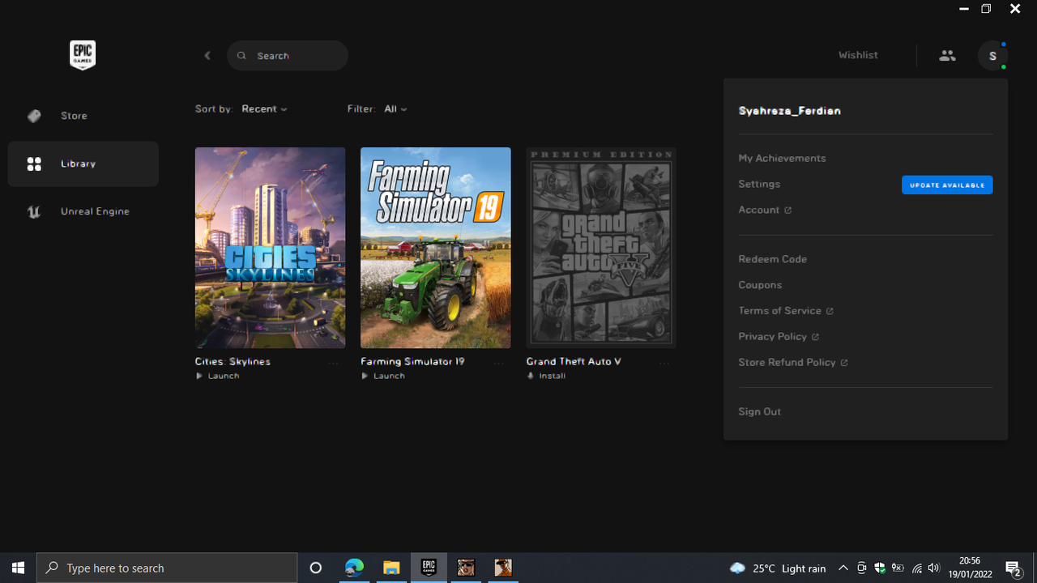Open Coupons
Image resolution: width=1037 pixels, height=583 pixels.
click(x=760, y=285)
